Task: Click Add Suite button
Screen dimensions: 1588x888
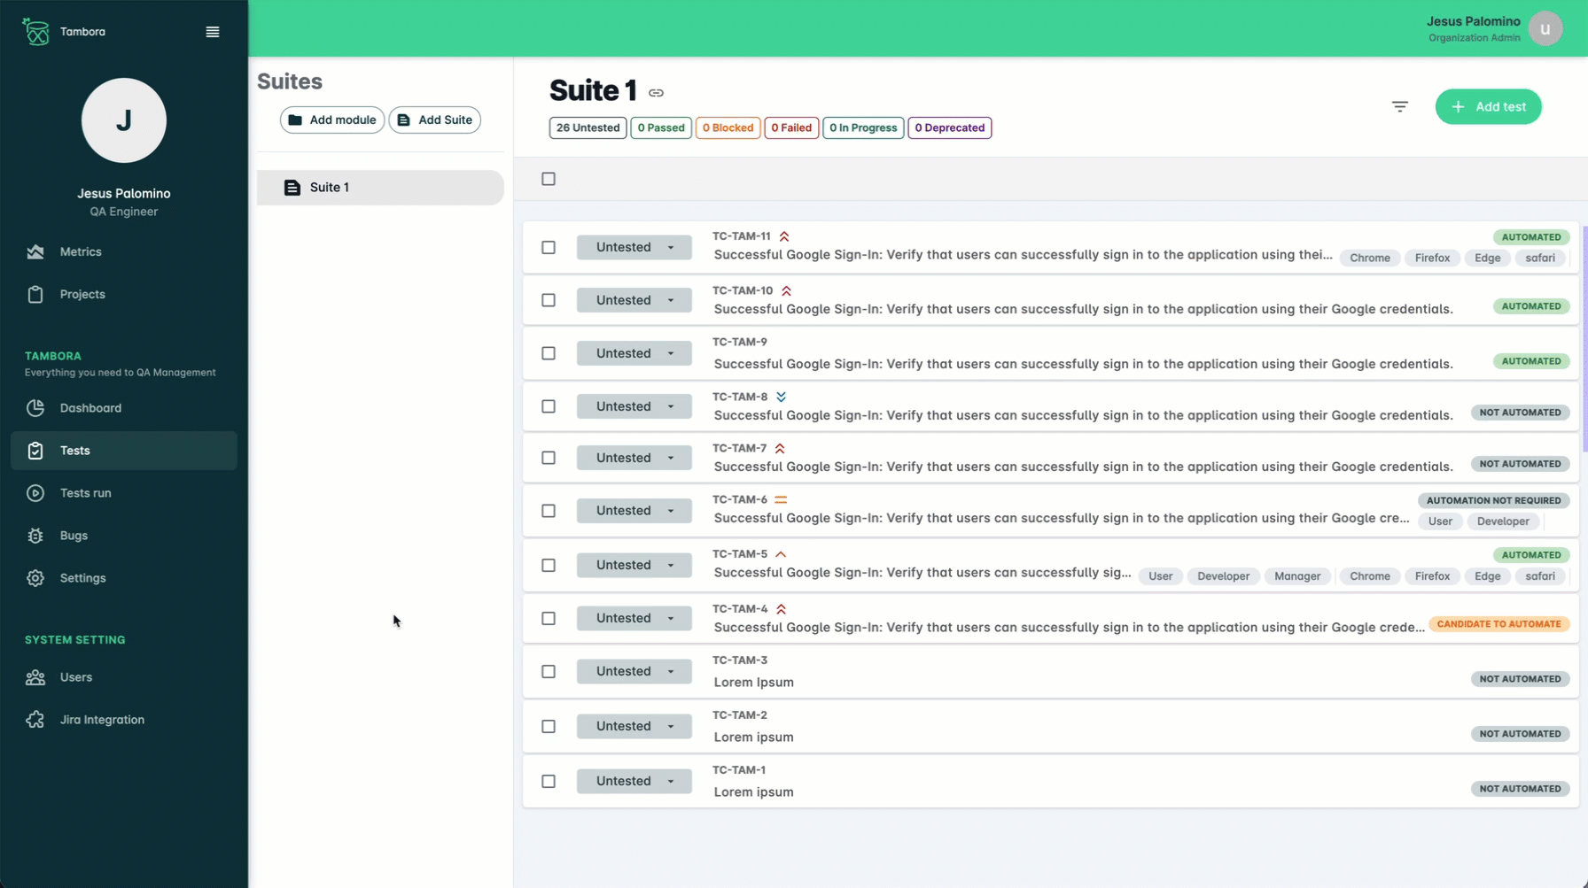Action: click(435, 120)
